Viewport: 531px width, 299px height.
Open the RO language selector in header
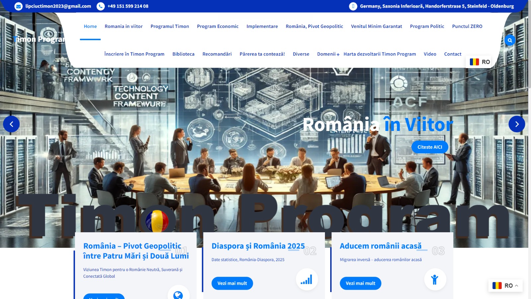pos(480,62)
